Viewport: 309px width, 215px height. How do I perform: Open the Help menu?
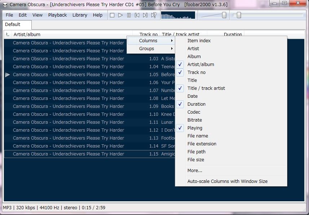coord(98,15)
